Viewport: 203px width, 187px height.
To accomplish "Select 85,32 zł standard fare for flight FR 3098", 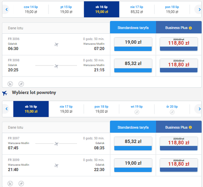I will coord(133,66).
